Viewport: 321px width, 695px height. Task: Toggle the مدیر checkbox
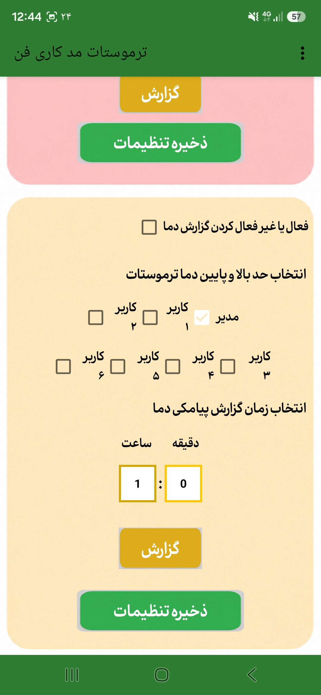pyautogui.click(x=202, y=318)
